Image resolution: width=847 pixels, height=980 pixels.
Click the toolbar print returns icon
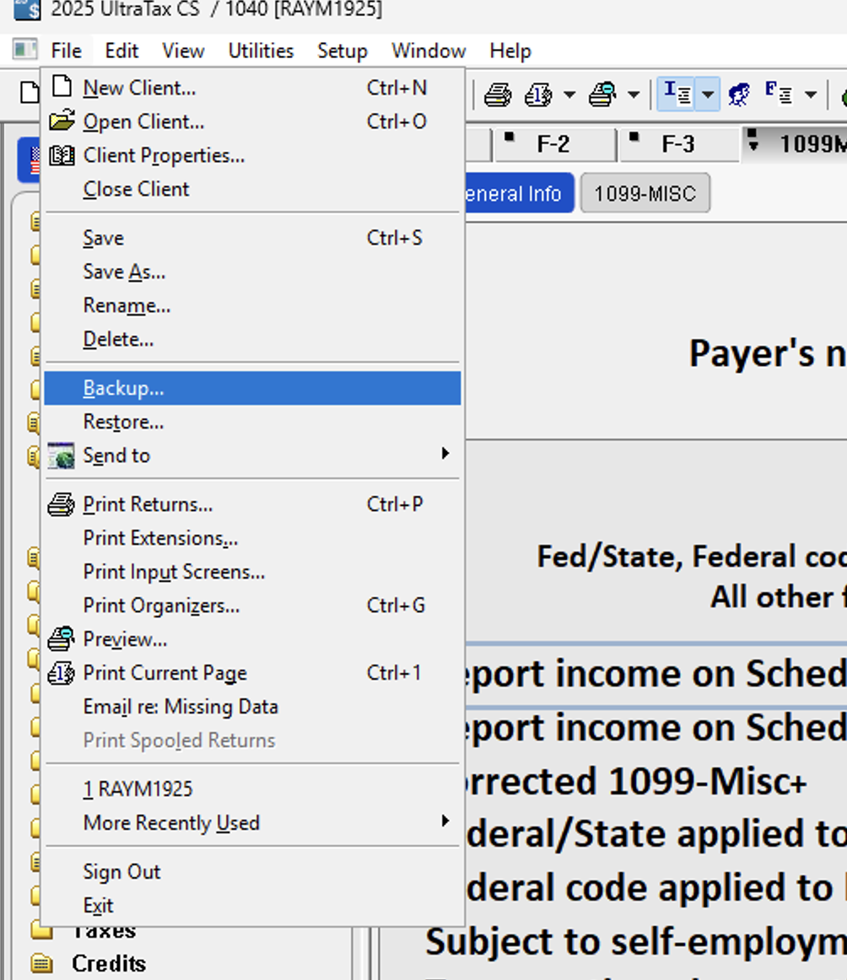pyautogui.click(x=498, y=95)
